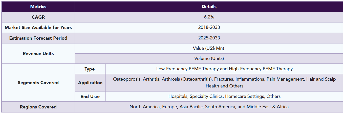Click the 6.2% CAGR value

click(209, 17)
